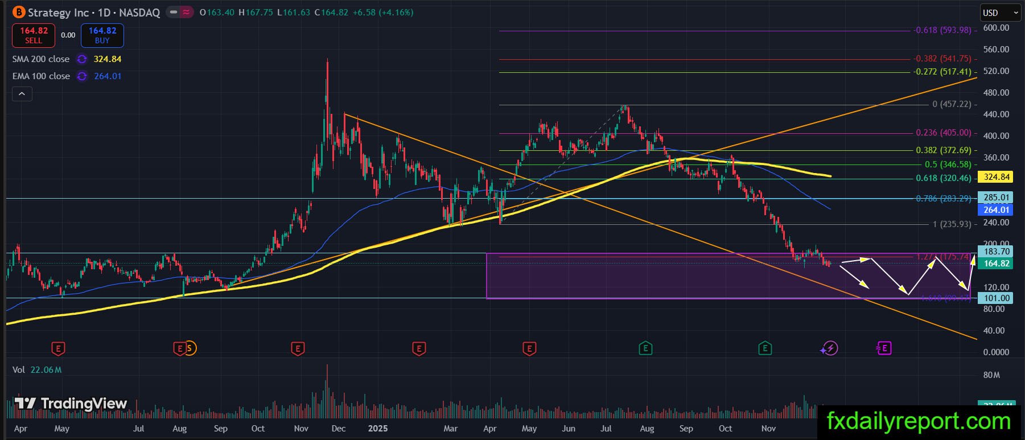The height and width of the screenshot is (440, 1025).
Task: Click the green 164.82 current price tag
Action: (997, 264)
